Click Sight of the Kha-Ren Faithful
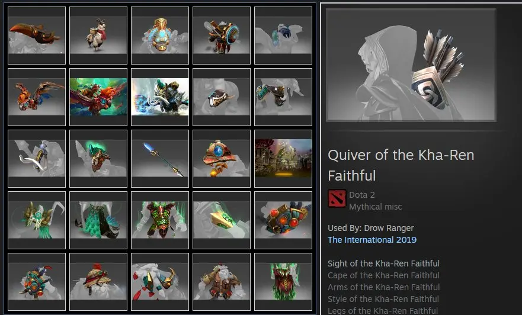 (x=383, y=263)
